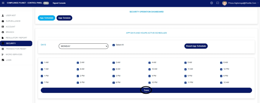The height and width of the screenshot is (103, 260).
Task: Click the cast screen icon
Action: (218, 3)
